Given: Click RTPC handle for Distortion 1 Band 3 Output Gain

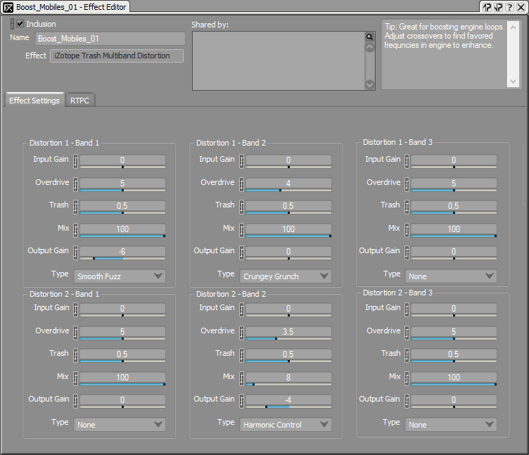Looking at the screenshot, I should pos(407,253).
